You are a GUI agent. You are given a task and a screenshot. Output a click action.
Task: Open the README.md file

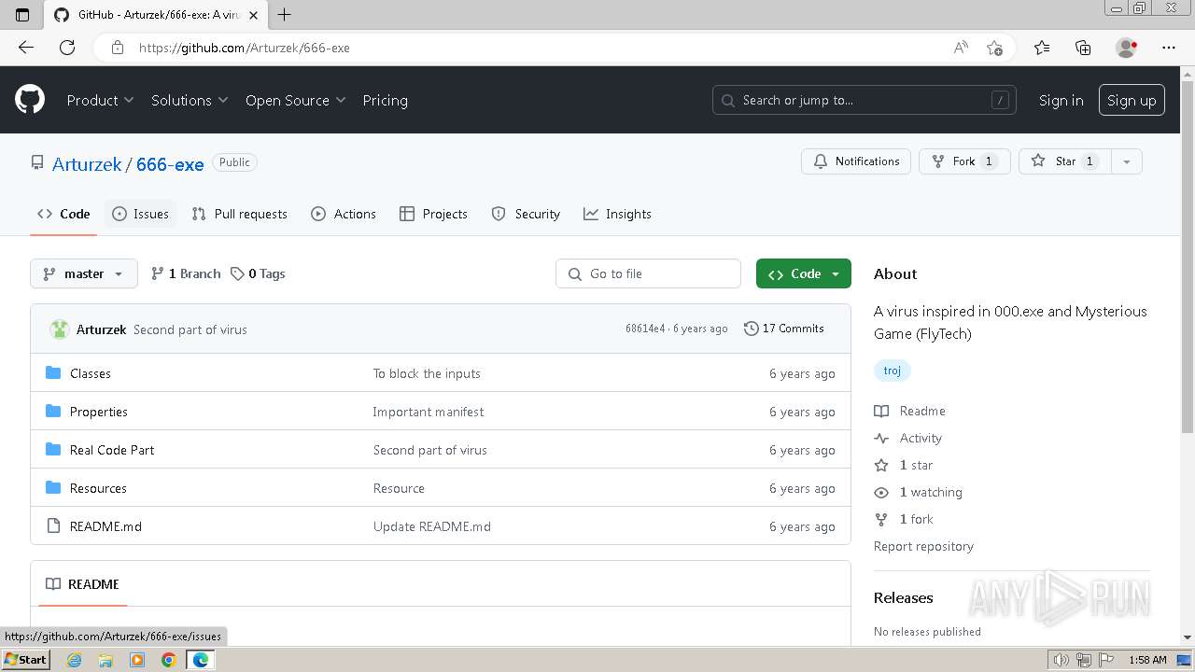coord(105,526)
